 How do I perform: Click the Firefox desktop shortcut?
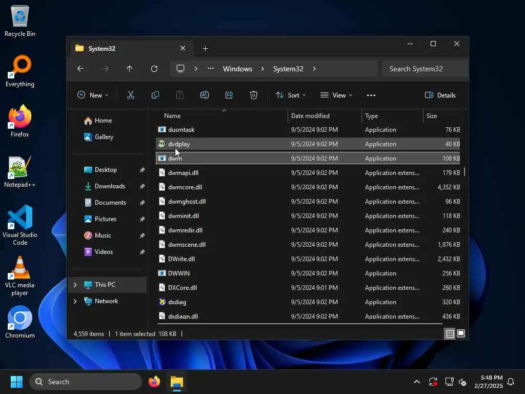(x=20, y=121)
